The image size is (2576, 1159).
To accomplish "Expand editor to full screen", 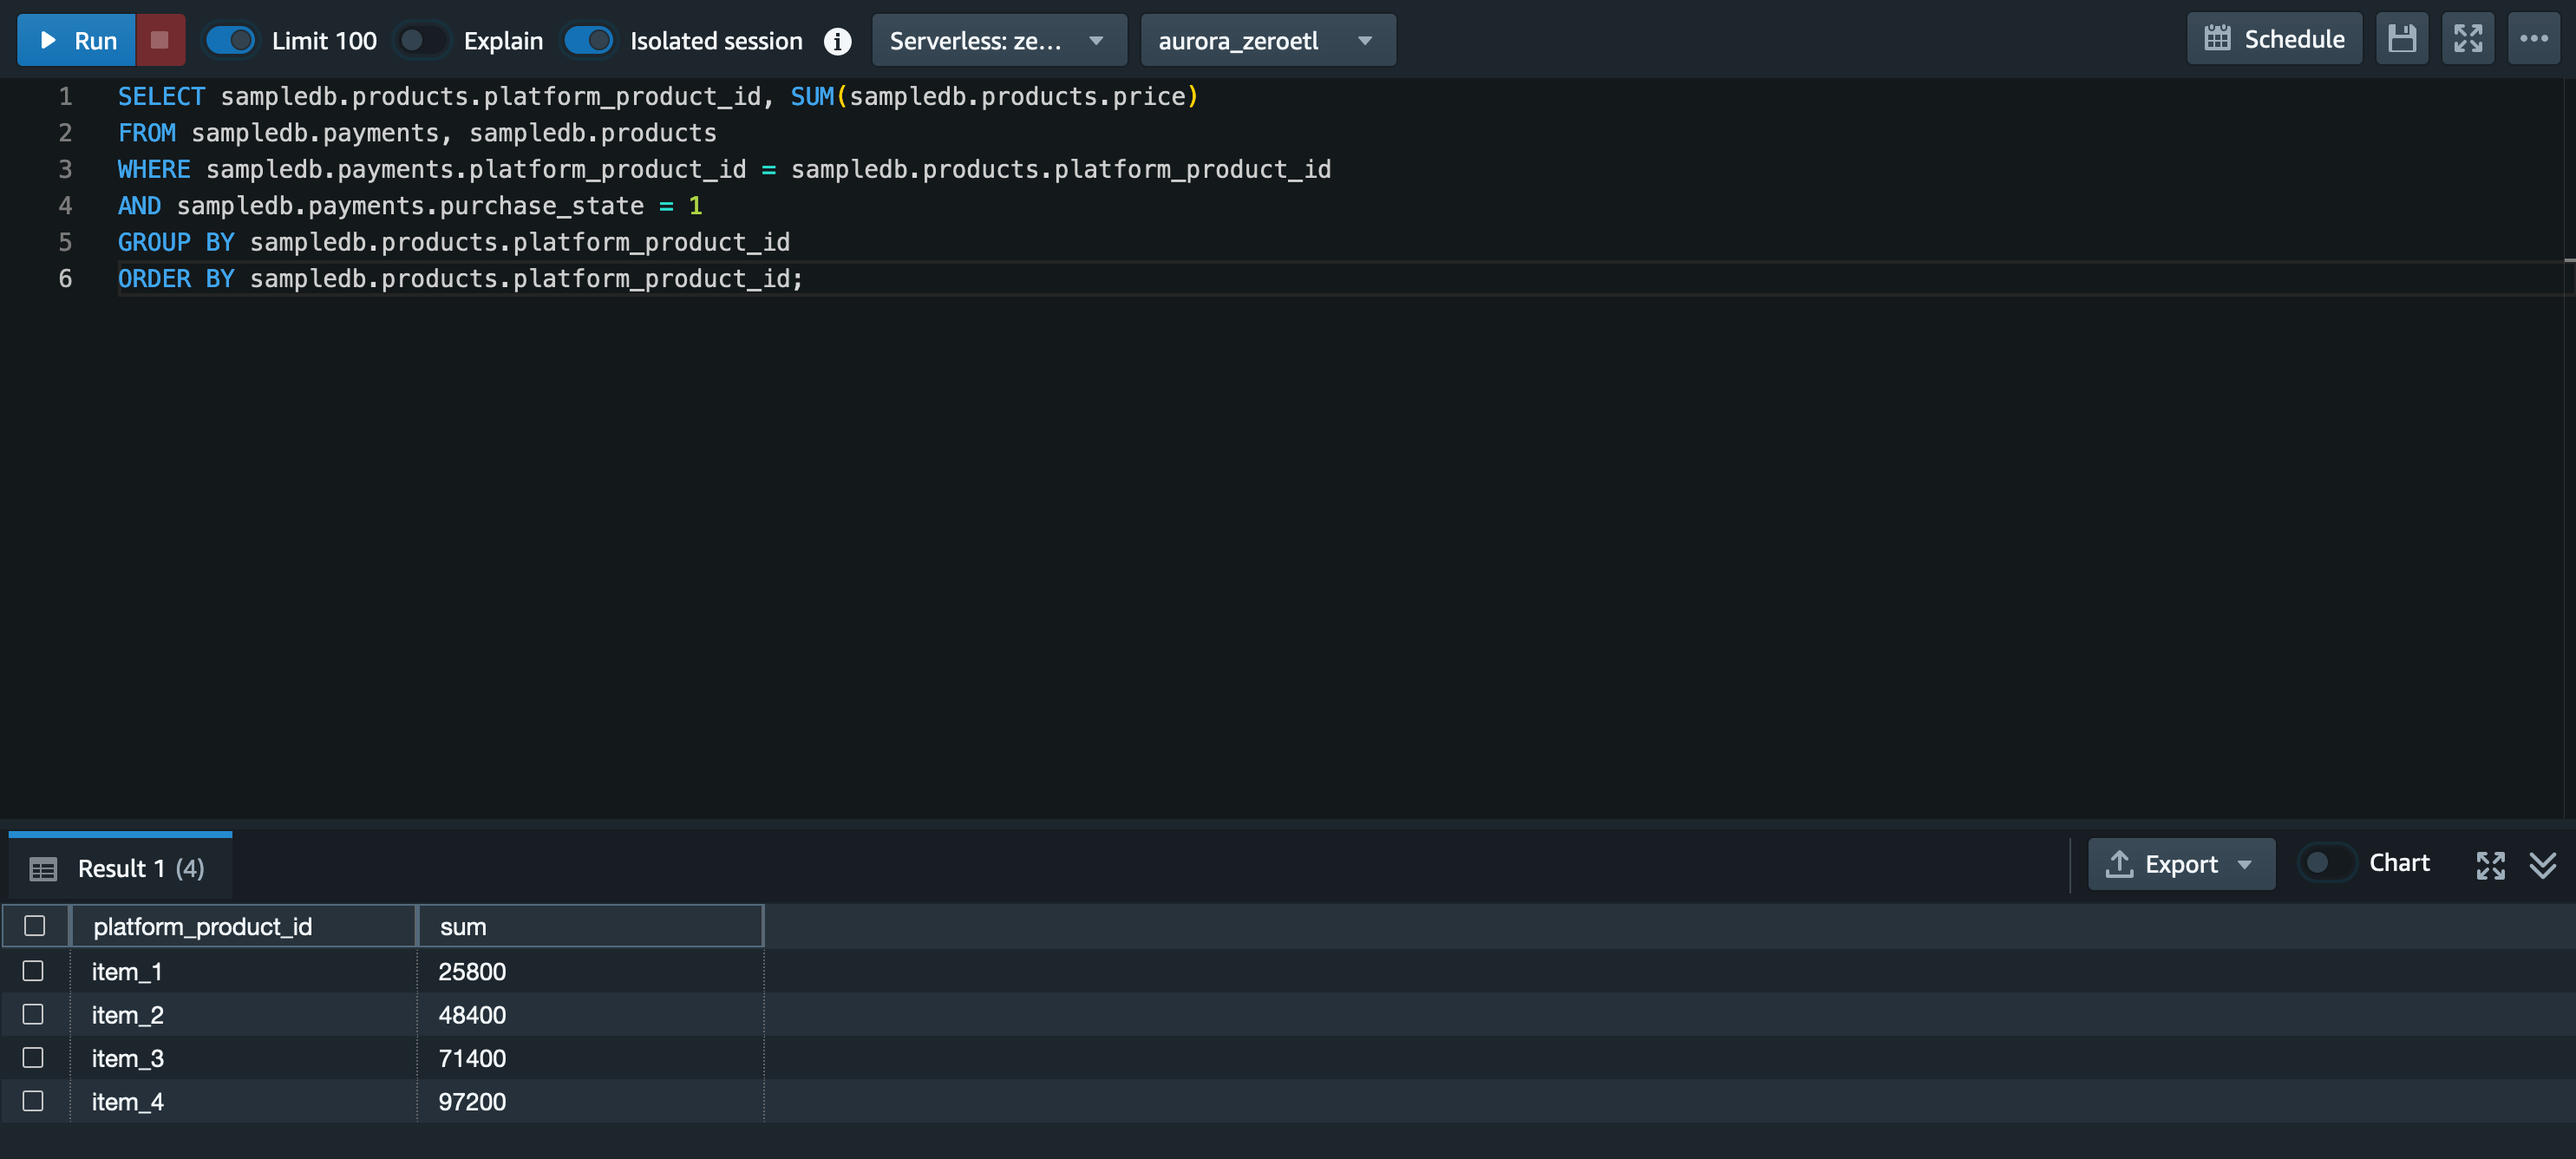I will click(2468, 39).
